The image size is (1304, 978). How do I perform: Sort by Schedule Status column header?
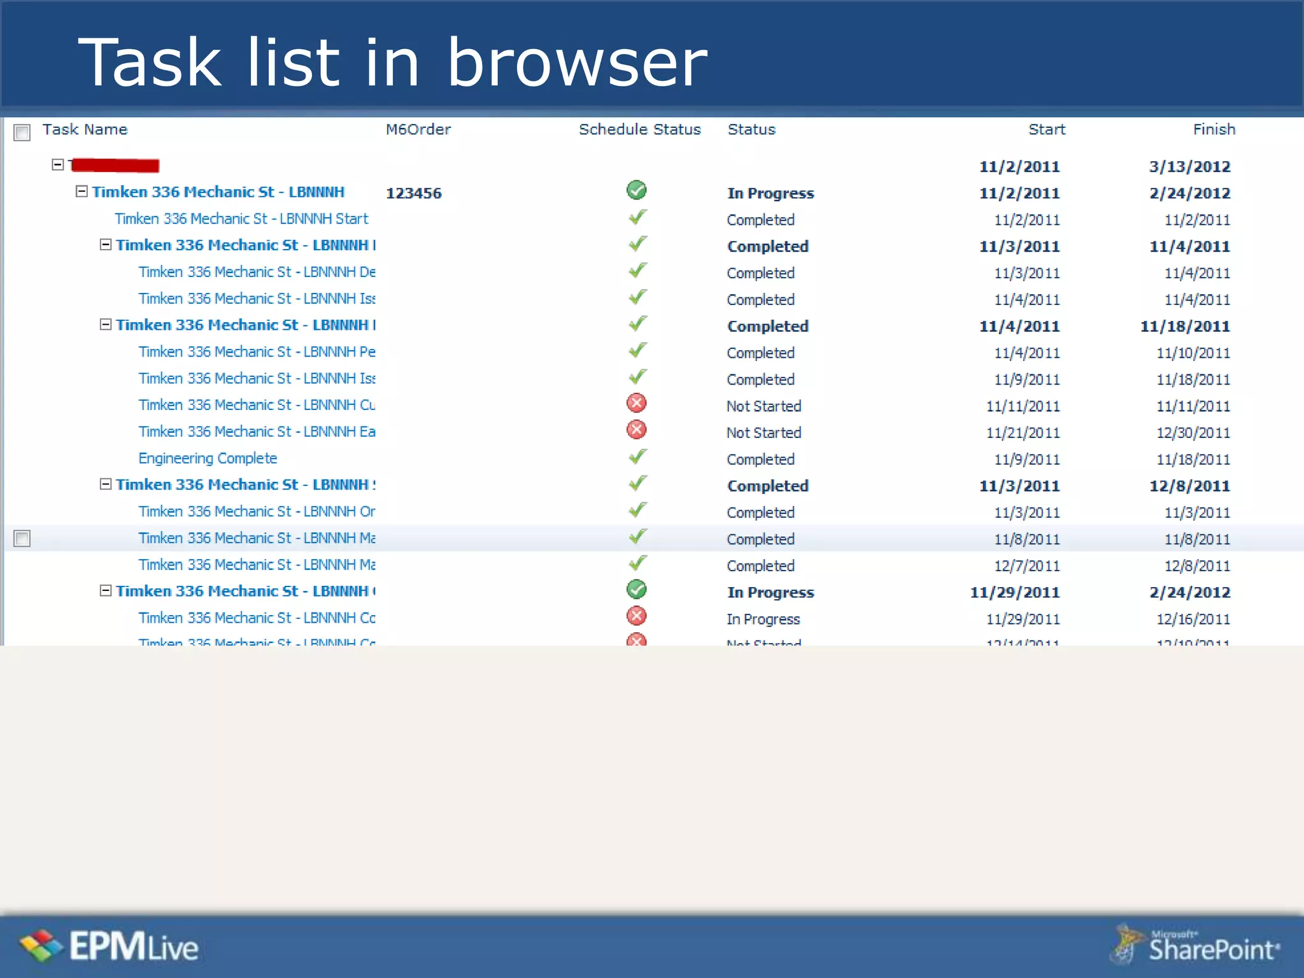coord(640,129)
